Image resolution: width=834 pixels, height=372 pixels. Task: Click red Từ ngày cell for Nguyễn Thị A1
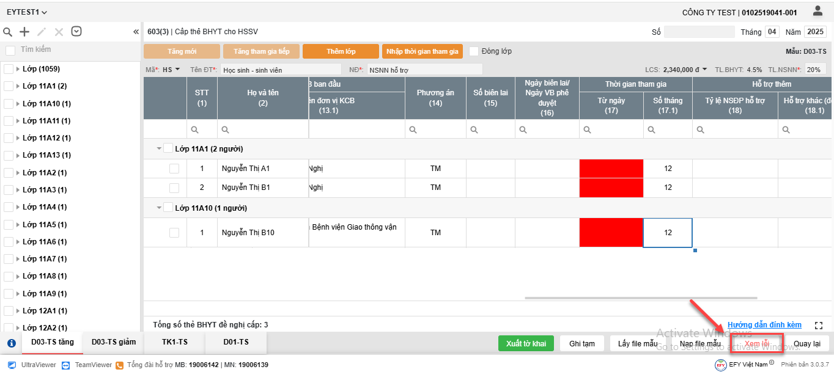611,169
